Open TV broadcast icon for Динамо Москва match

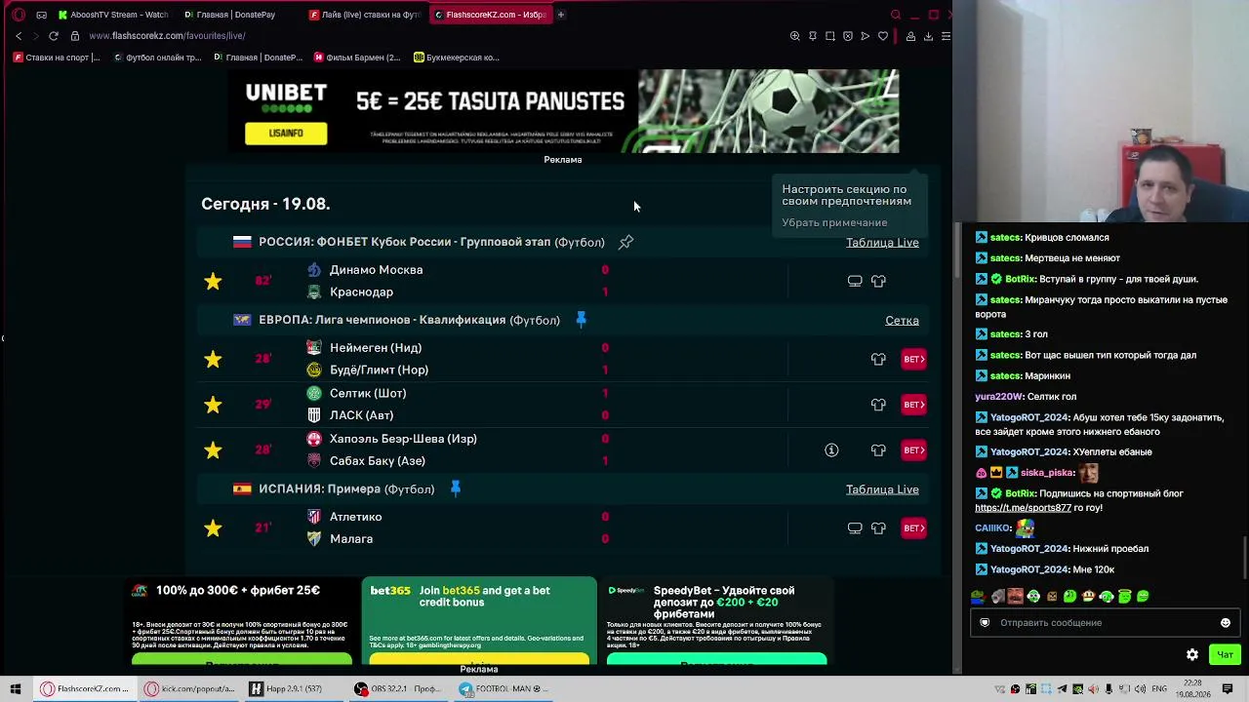[x=855, y=281]
